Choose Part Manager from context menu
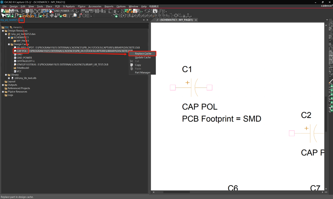The width and height of the screenshot is (333, 199). pos(142,73)
